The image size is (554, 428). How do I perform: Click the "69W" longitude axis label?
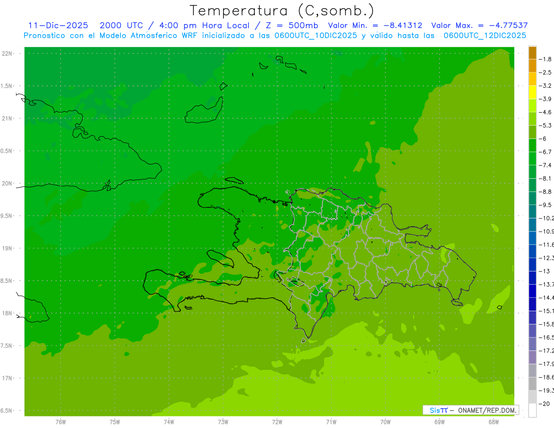(440, 422)
